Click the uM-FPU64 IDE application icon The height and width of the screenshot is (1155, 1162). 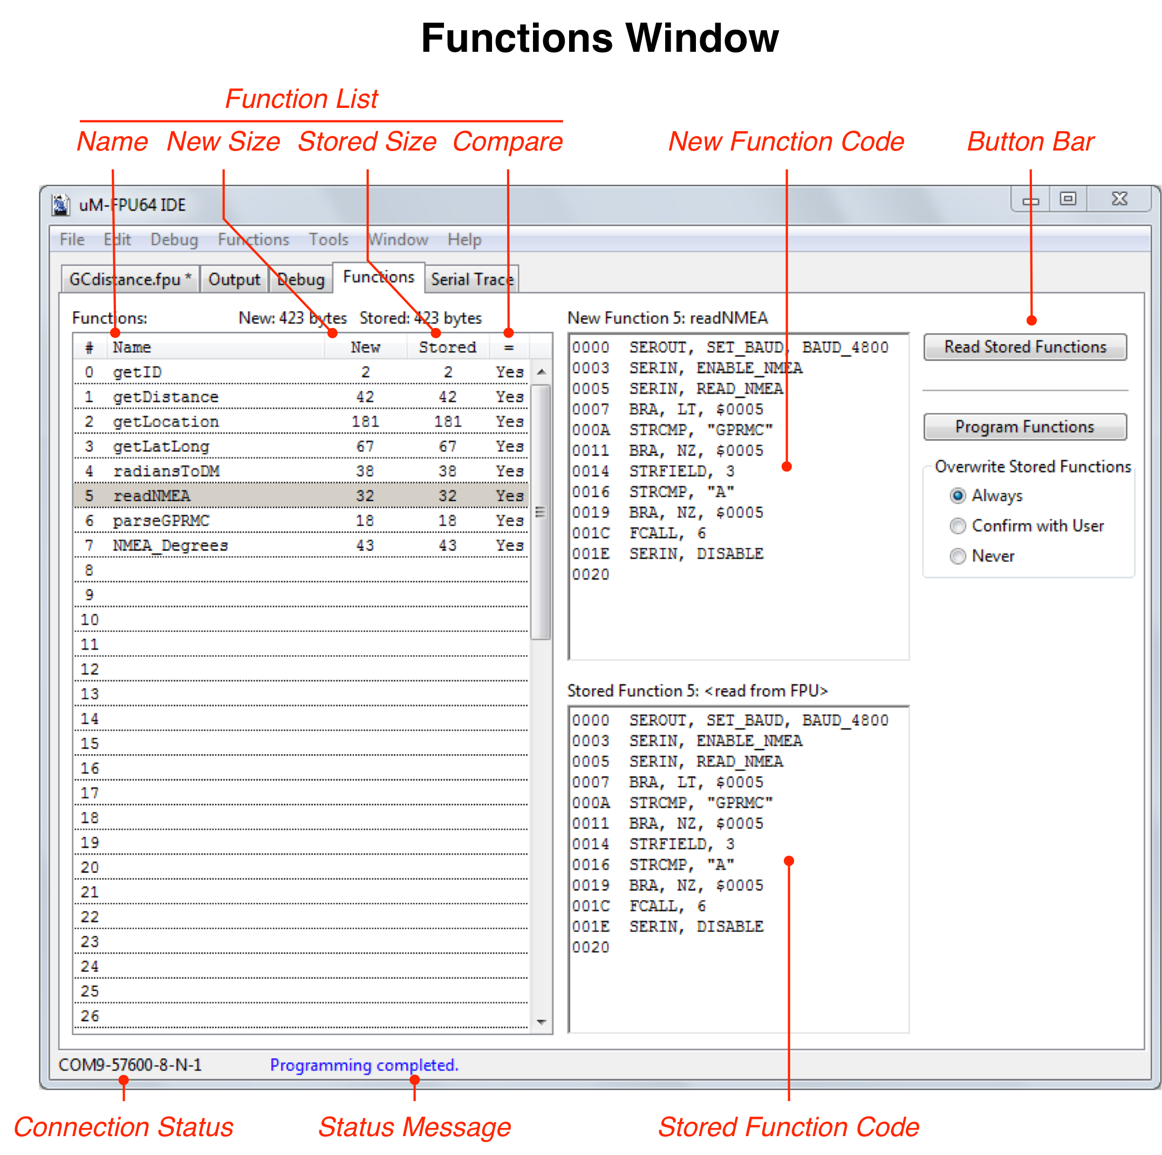[60, 204]
